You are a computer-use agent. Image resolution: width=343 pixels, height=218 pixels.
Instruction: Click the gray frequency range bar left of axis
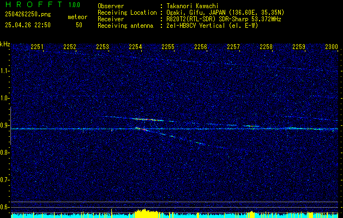tap(10, 126)
